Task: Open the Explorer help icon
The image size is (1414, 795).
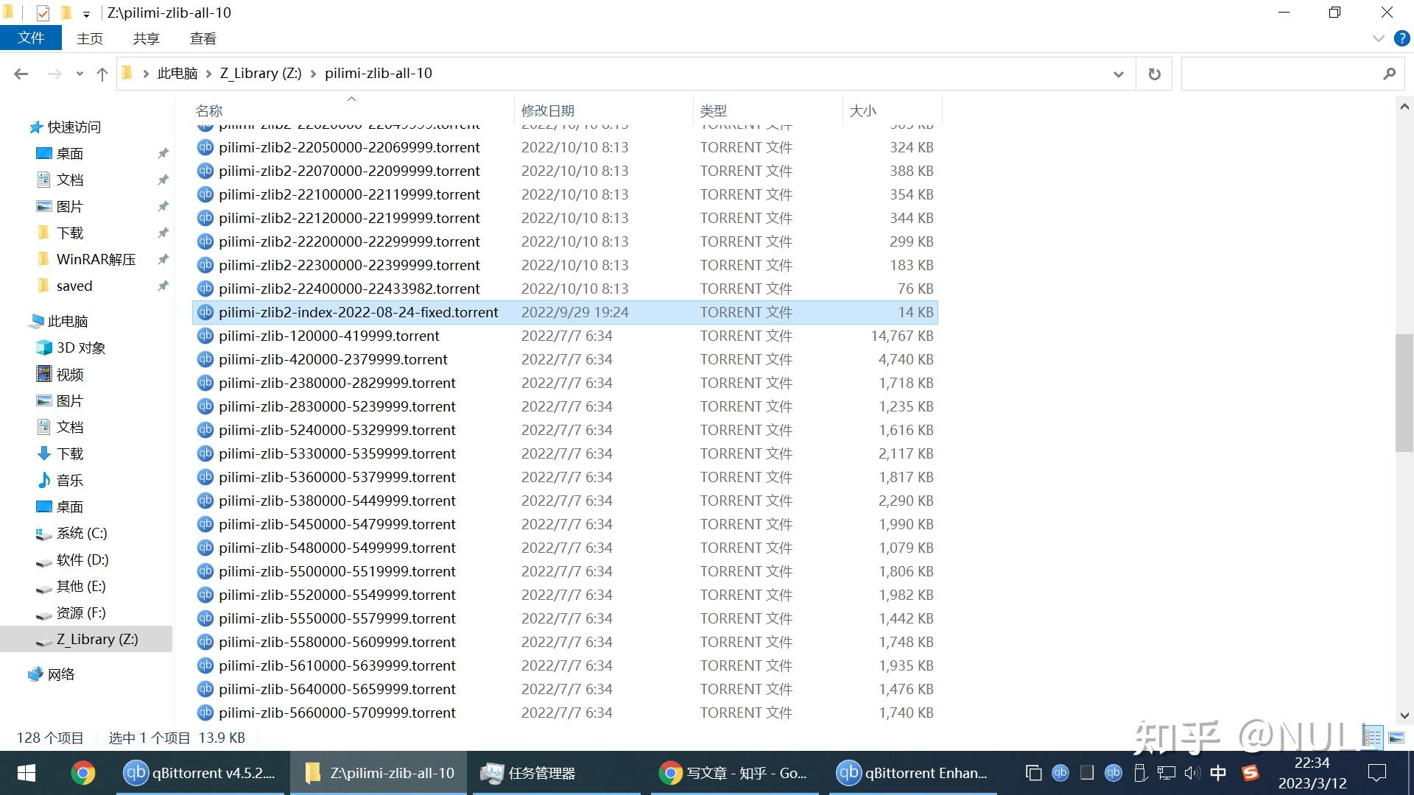Action: 1401,38
